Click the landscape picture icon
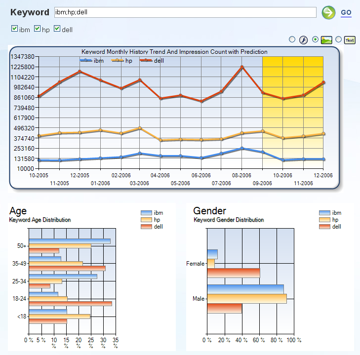 pos(326,40)
